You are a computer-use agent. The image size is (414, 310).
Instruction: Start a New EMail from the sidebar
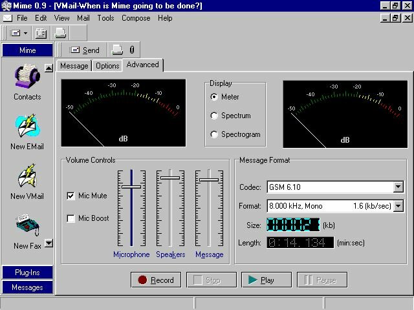[x=27, y=126]
